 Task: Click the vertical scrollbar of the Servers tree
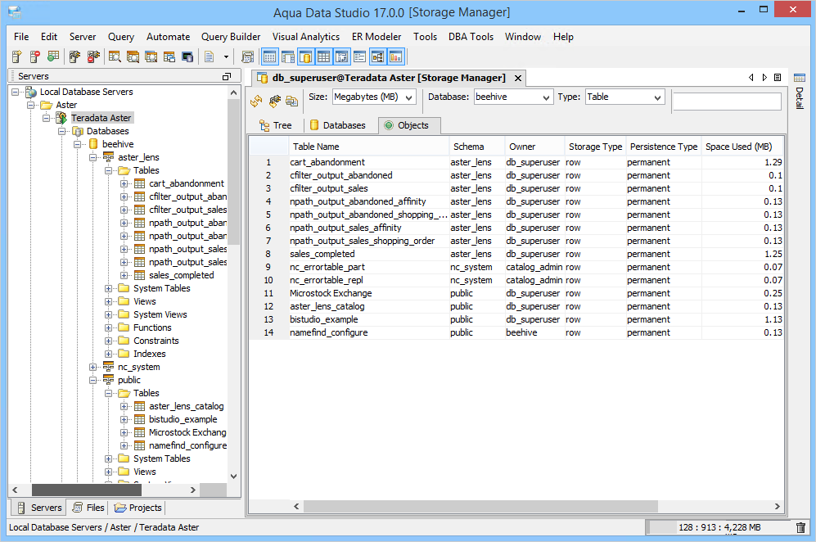(233, 172)
